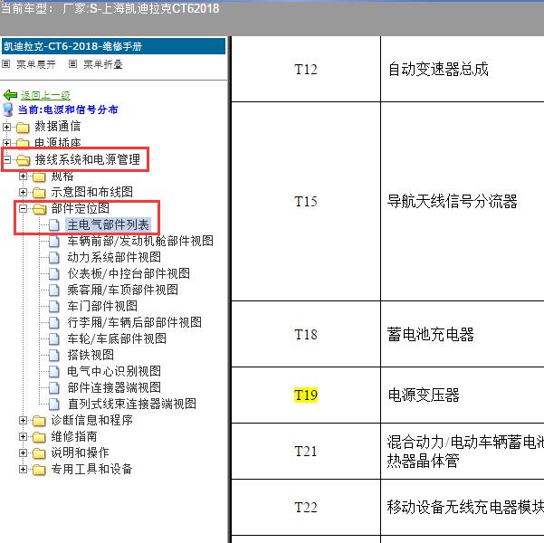Click the T12 table cell
544x543 pixels.
click(x=306, y=69)
